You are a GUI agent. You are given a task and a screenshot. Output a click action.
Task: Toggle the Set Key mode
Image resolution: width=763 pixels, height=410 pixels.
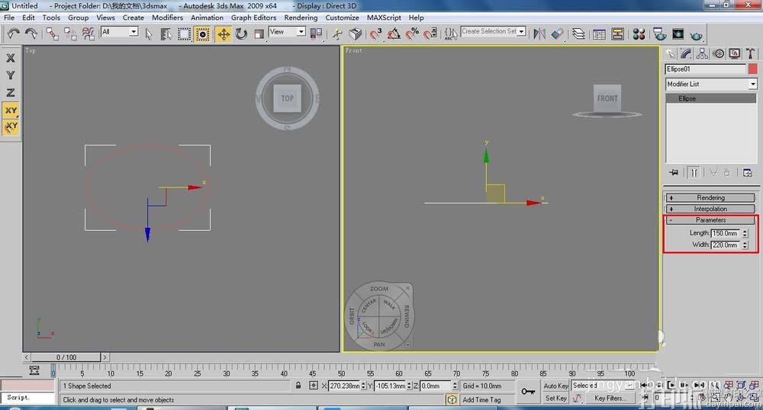click(555, 398)
